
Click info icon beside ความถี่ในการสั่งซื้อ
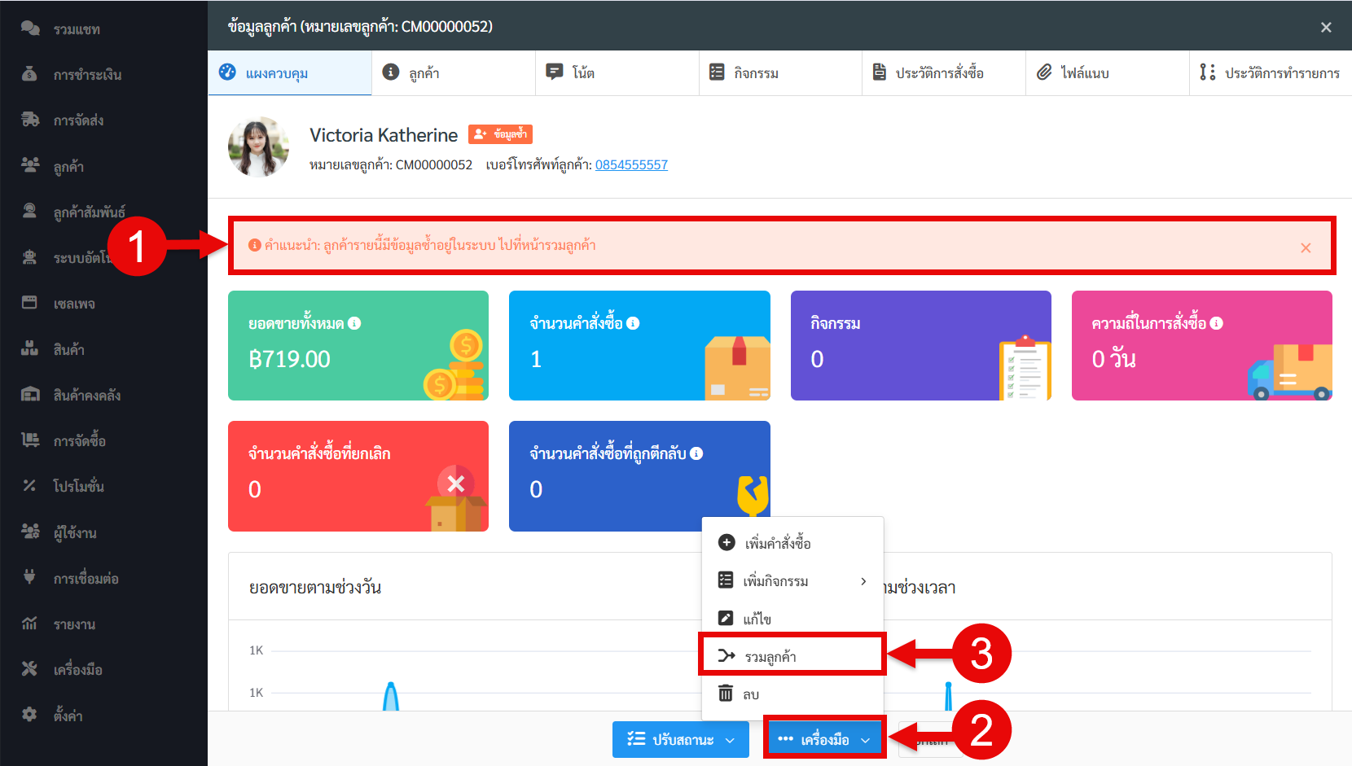(1216, 323)
